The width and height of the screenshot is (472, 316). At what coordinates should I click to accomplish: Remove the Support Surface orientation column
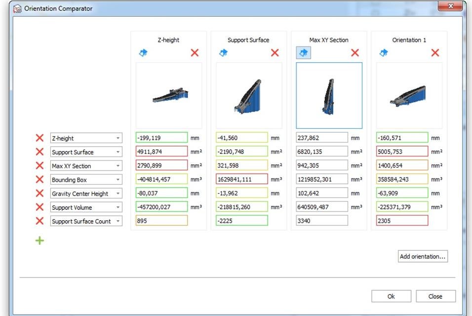275,53
